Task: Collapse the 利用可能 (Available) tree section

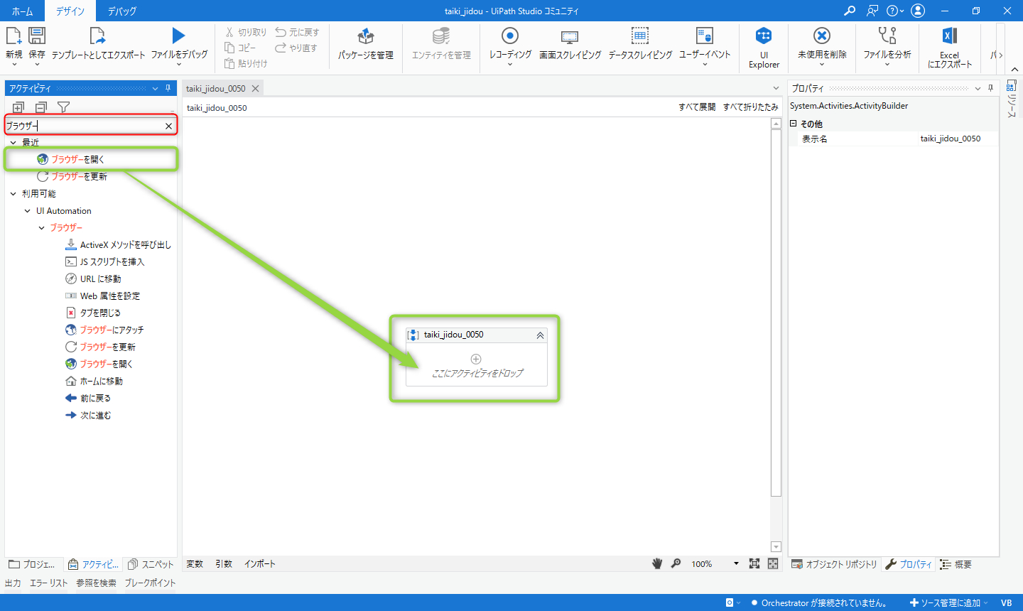Action: pyautogui.click(x=13, y=194)
